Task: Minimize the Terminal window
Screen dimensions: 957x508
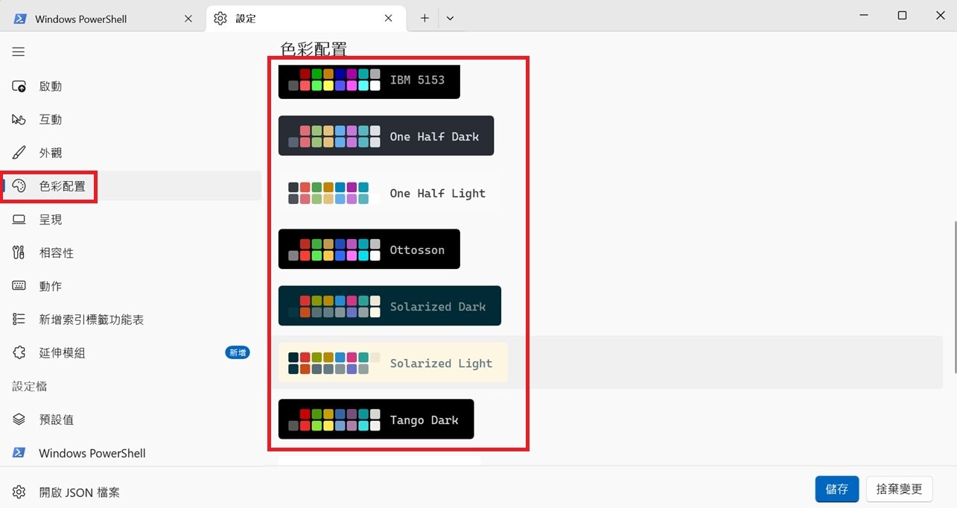Action: [x=865, y=16]
